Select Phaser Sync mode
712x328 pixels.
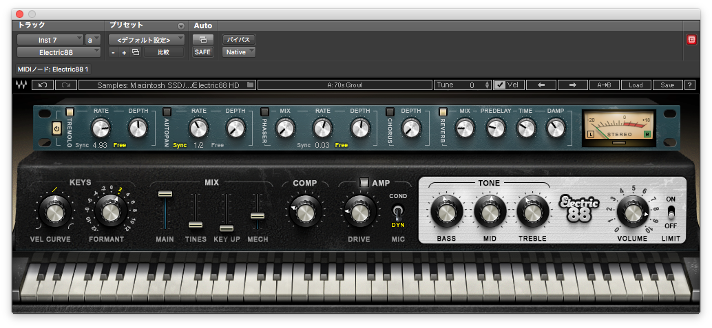[304, 145]
